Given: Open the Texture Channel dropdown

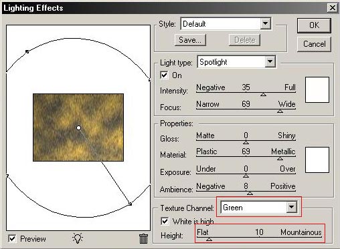Looking at the screenshot, I should [x=291, y=207].
